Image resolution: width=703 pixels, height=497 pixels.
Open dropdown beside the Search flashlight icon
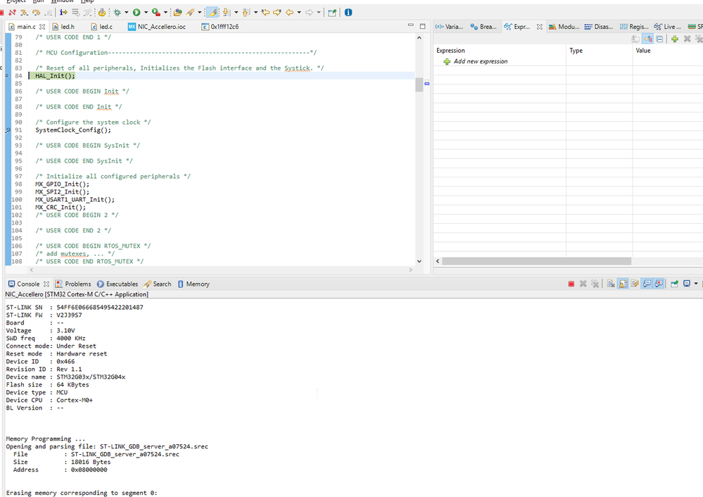click(200, 12)
